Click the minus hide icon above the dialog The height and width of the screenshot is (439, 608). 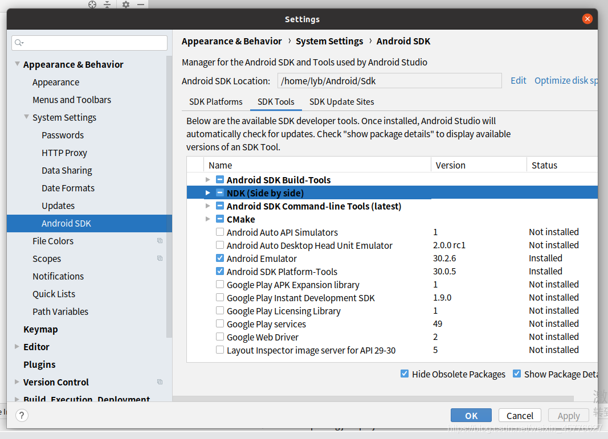coord(141,4)
